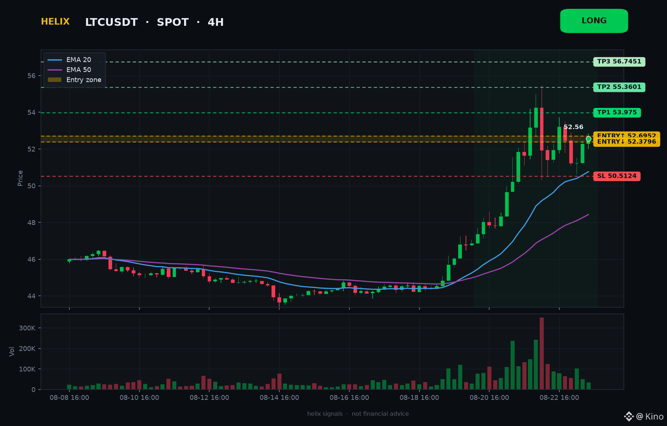Click the 54 price axis tick
The image size is (667, 426).
(31, 112)
